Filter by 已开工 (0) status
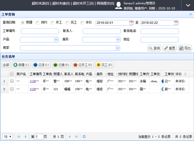The image size is (194, 141). coord(83,65)
